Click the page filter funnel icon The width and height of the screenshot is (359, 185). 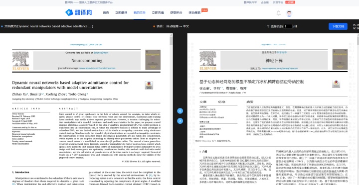pos(268,26)
